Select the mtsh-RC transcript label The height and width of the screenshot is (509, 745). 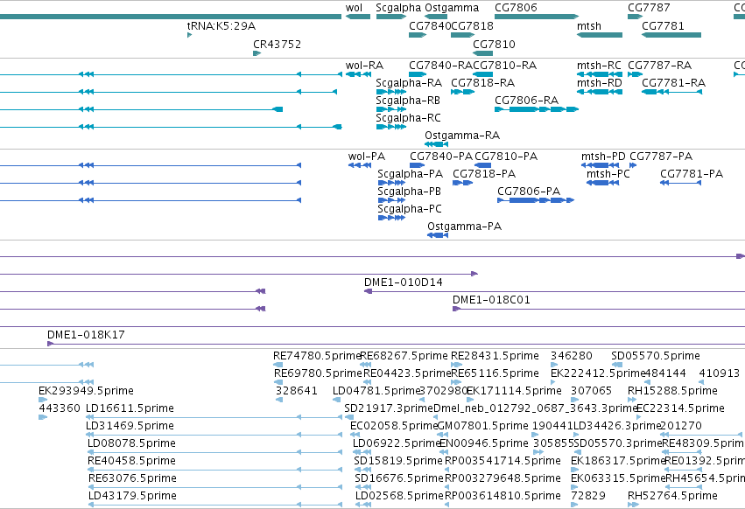599,66
